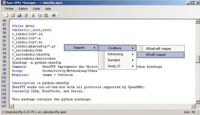Click the '%description -n python-obexftp' line

[x=40, y=83]
